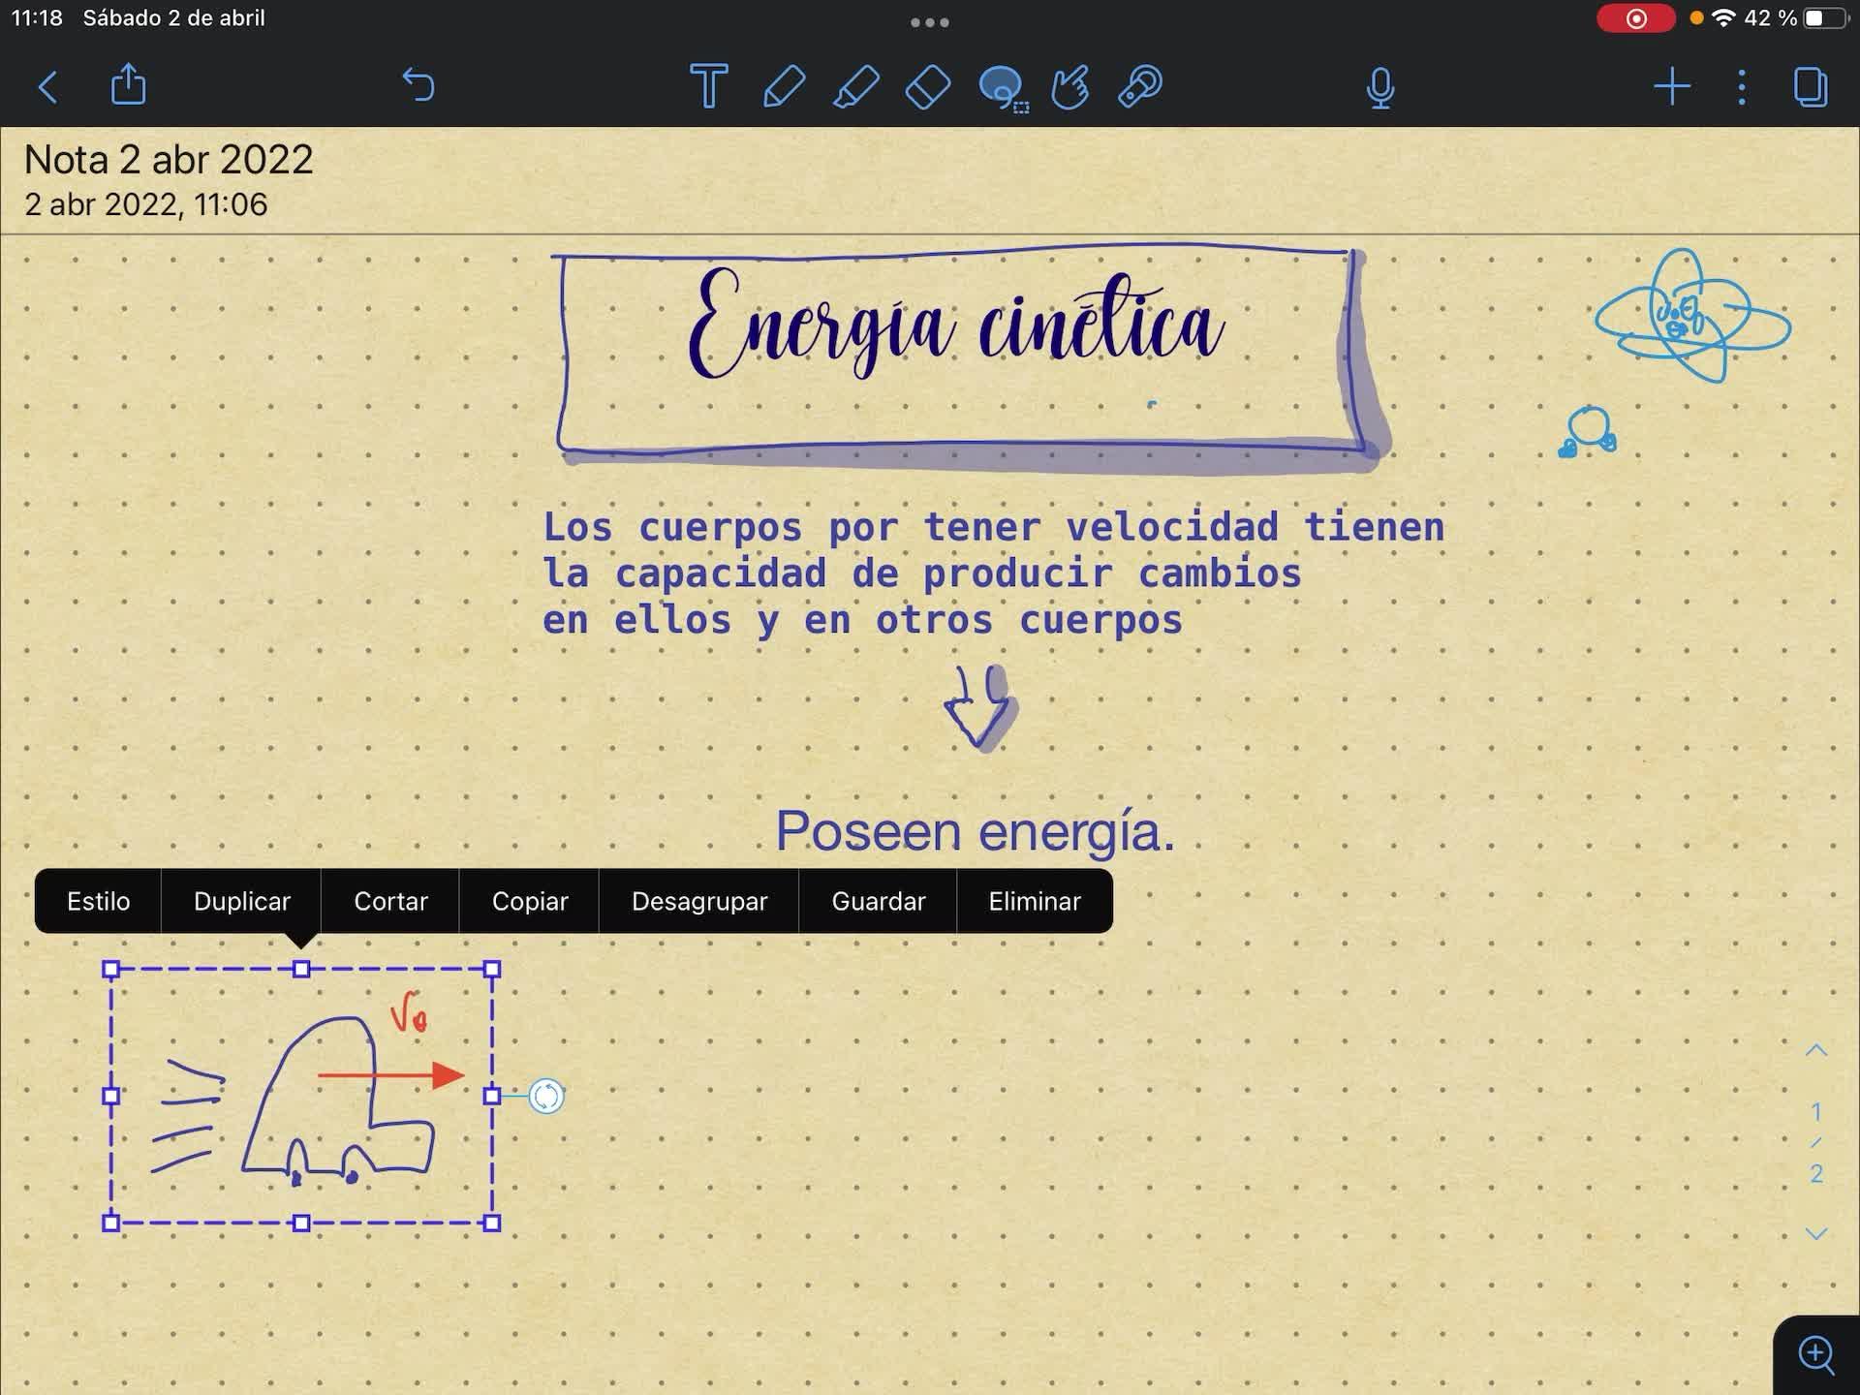
Task: Open the plus add menu
Action: 1671,86
